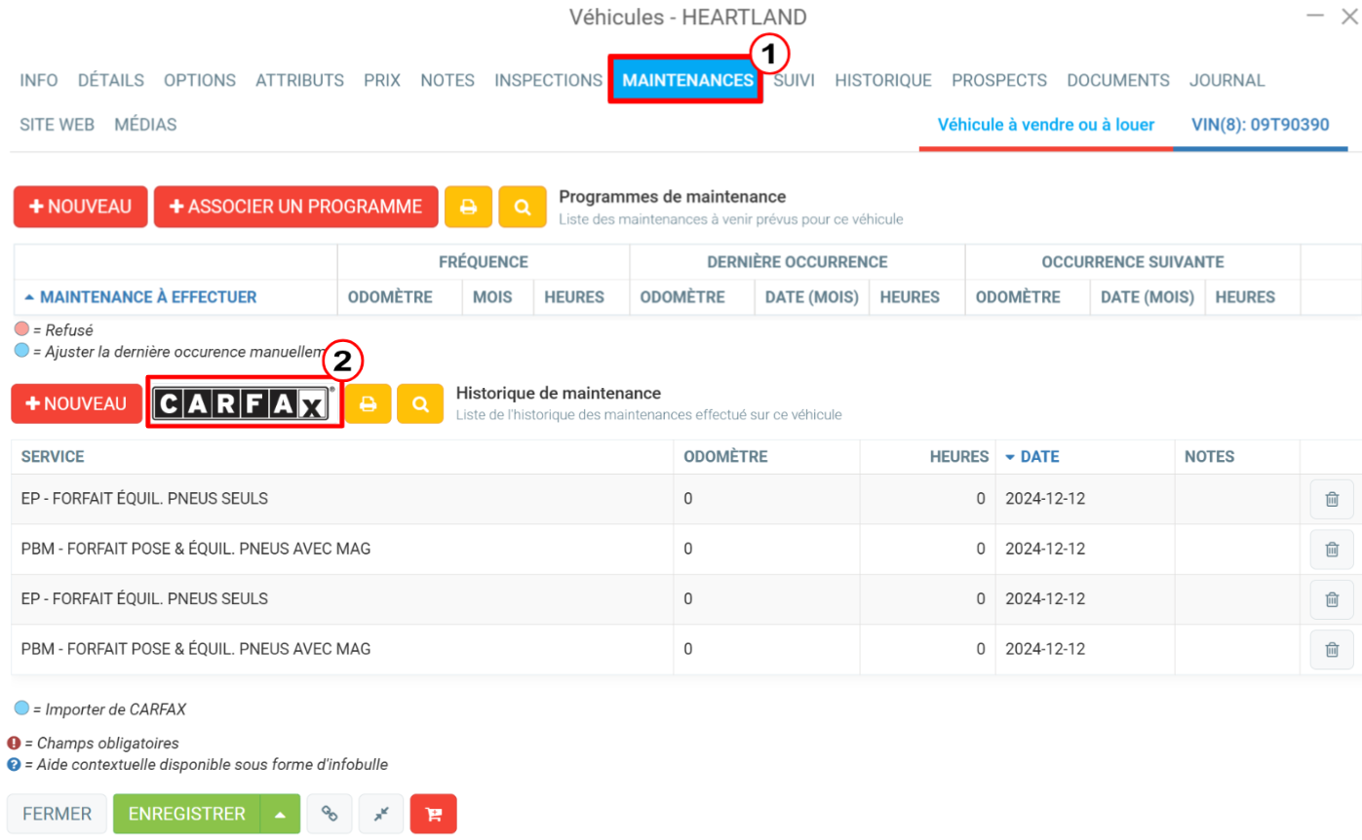Open the OPTIONS tab
1362x840 pixels.
pos(200,80)
